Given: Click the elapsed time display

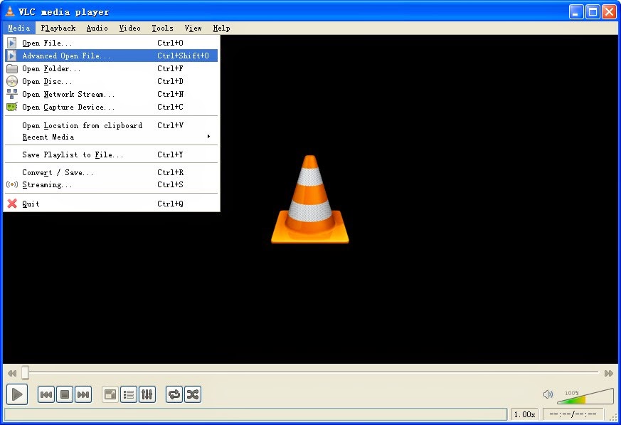Looking at the screenshot, I should click(x=573, y=414).
